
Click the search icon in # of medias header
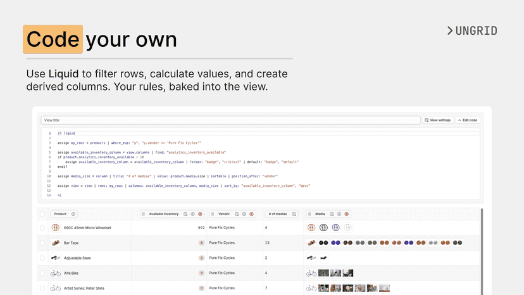[x=294, y=214]
